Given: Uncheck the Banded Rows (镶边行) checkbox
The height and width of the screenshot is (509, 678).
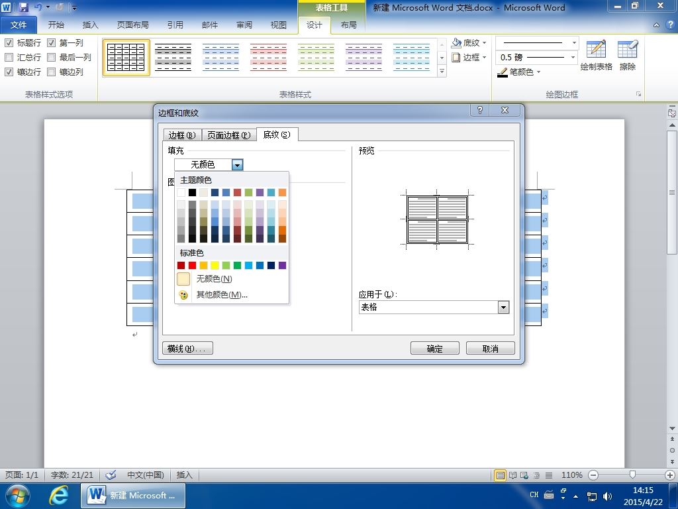Looking at the screenshot, I should [9, 72].
